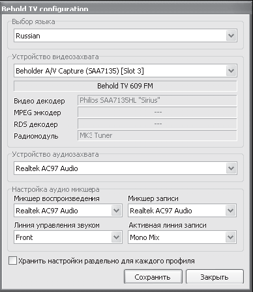Click the Закрыть button

(215, 276)
